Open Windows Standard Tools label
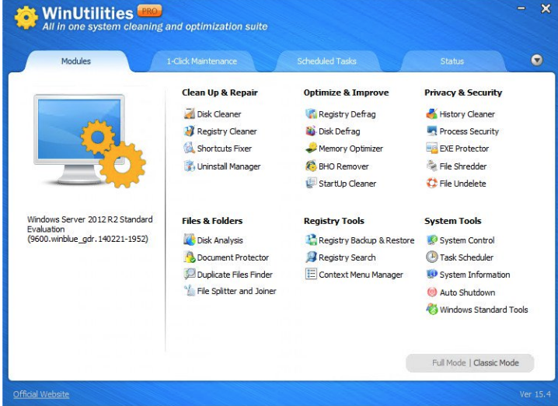Image resolution: width=558 pixels, height=406 pixels. pos(484,309)
